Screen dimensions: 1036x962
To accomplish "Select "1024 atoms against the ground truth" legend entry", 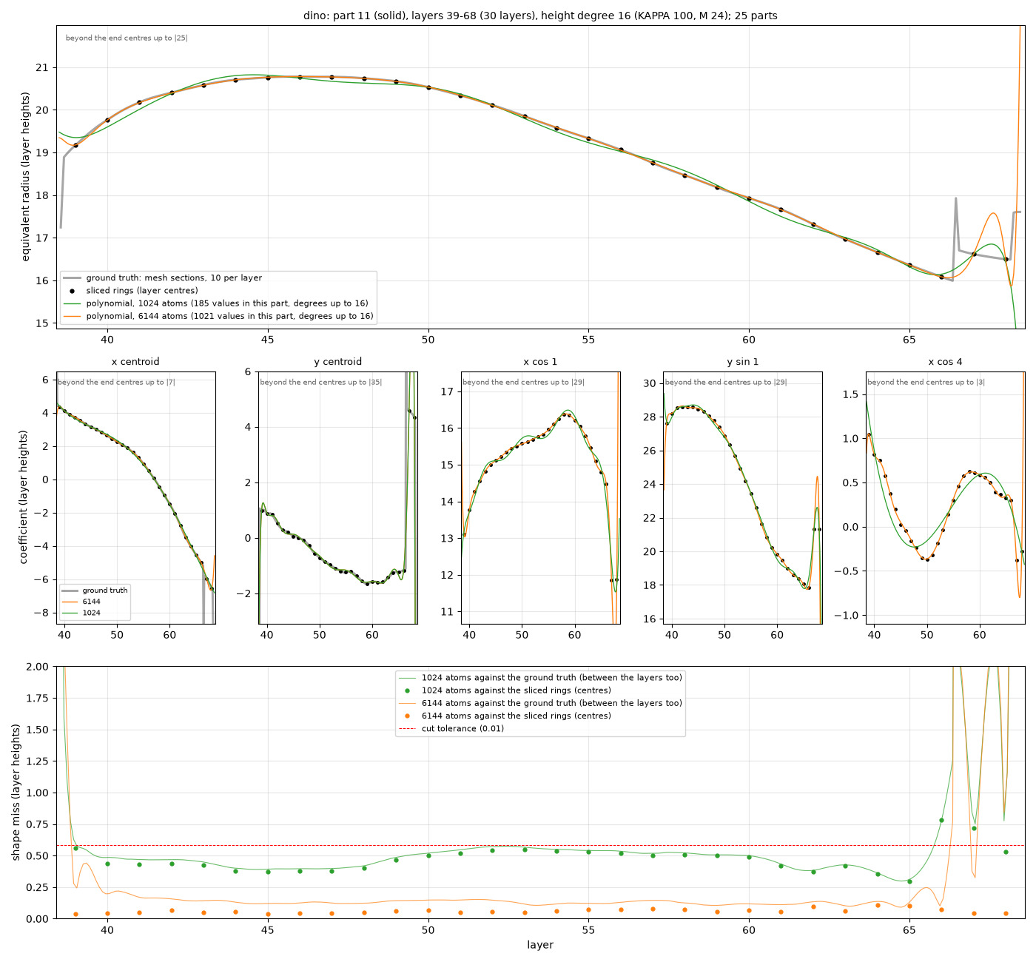I will (x=552, y=678).
